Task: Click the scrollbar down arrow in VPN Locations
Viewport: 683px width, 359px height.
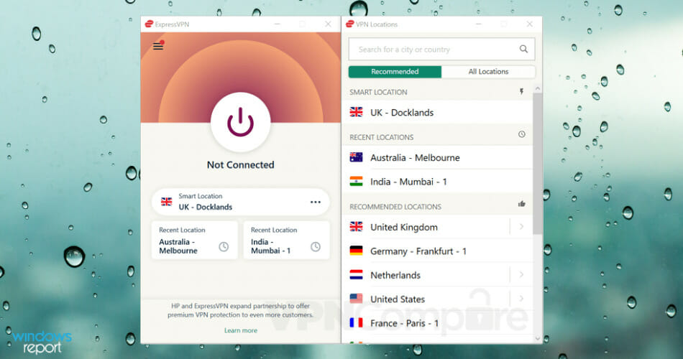Action: click(538, 338)
